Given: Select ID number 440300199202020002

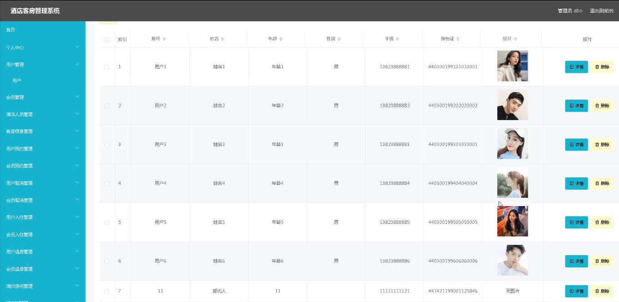Looking at the screenshot, I should 453,106.
